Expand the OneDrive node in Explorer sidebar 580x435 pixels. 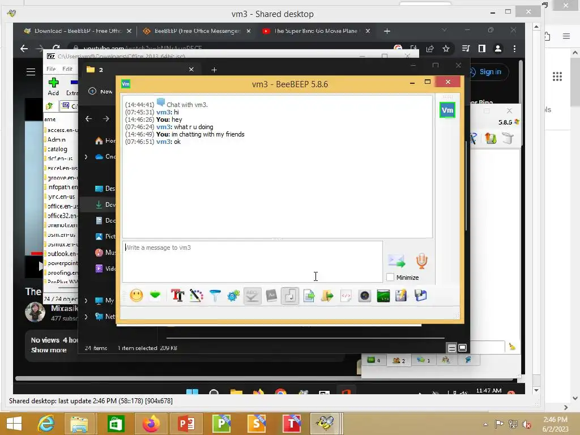point(86,157)
